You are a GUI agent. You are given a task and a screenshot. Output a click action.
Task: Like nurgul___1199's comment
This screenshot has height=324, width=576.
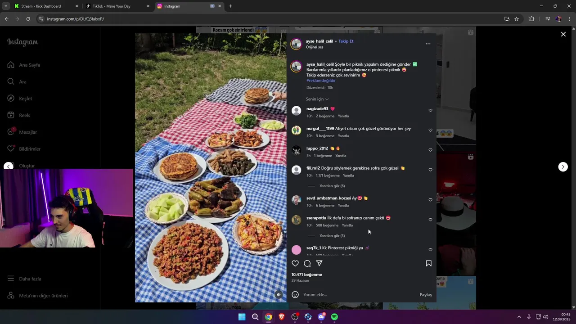coord(430,130)
